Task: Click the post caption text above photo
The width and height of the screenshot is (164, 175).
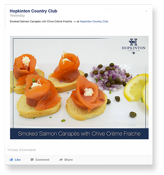Action: pos(41,21)
